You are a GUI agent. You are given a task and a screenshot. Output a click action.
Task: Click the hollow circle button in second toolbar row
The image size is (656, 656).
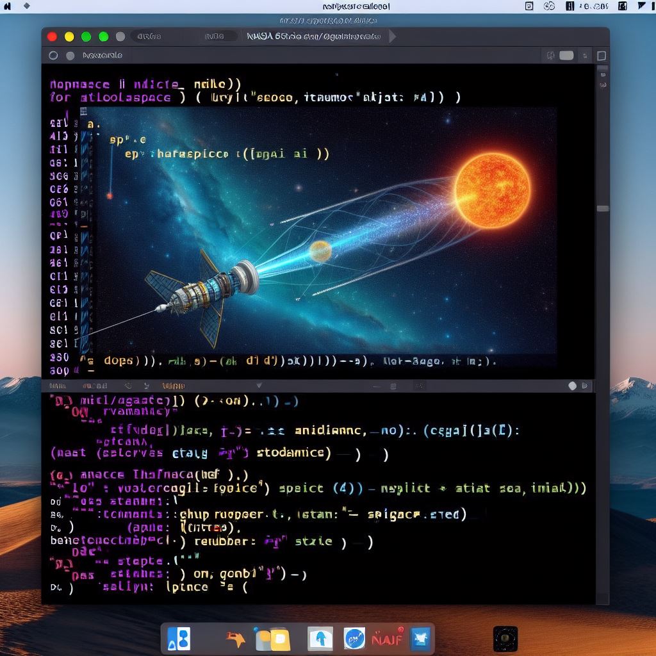[53, 56]
